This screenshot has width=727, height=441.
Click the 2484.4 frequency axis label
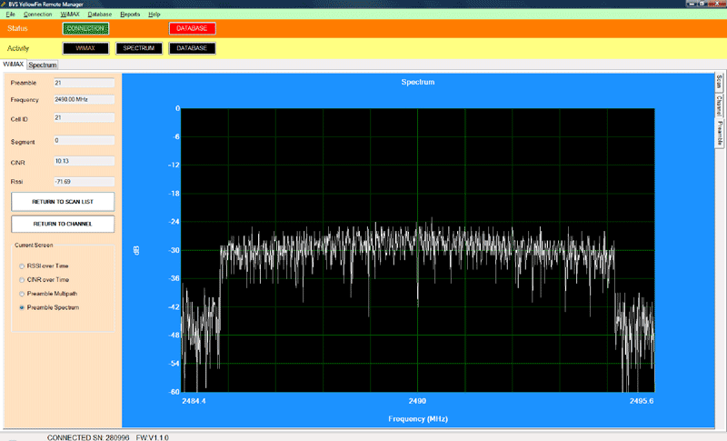click(x=194, y=401)
